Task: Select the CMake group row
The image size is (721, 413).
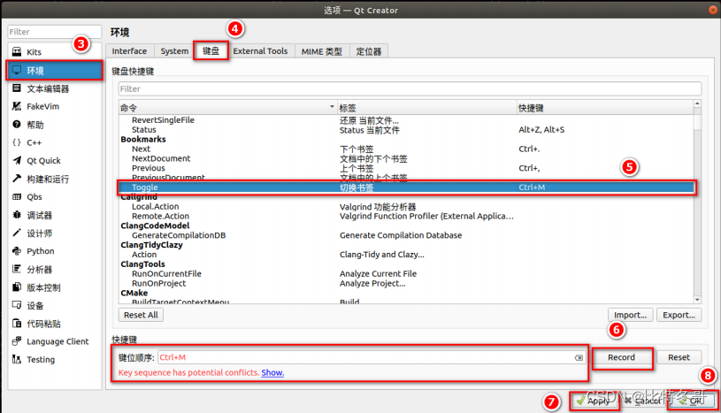Action: click(406, 293)
